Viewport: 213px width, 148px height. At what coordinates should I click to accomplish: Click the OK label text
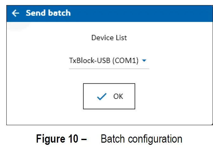118,96
